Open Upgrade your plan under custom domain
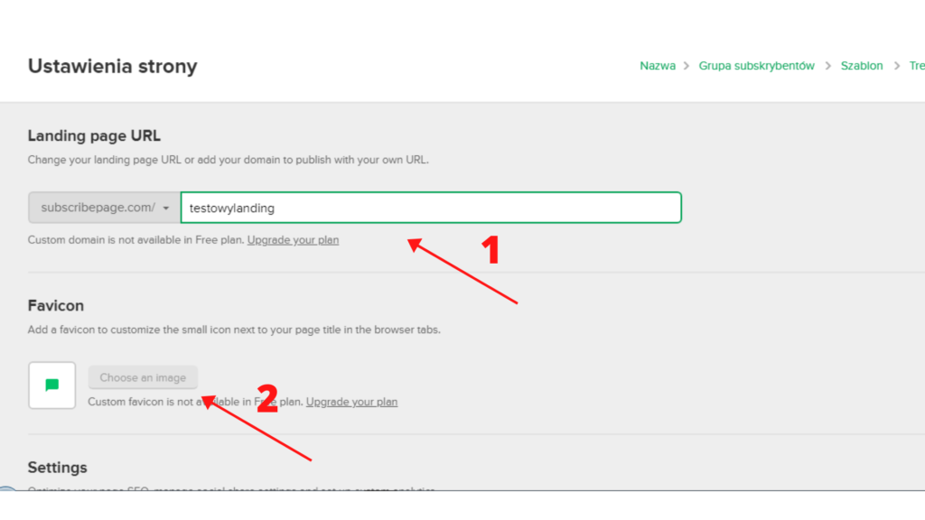This screenshot has height=520, width=925. coord(293,239)
